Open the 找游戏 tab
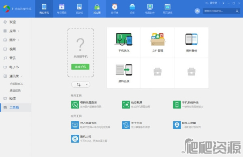This screenshot has width=243, height=157. (79, 9)
